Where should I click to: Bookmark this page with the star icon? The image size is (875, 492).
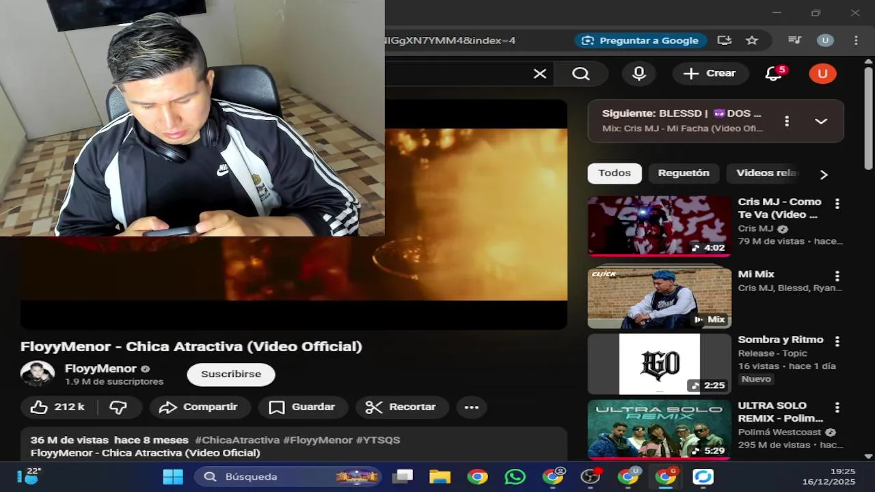click(x=752, y=40)
